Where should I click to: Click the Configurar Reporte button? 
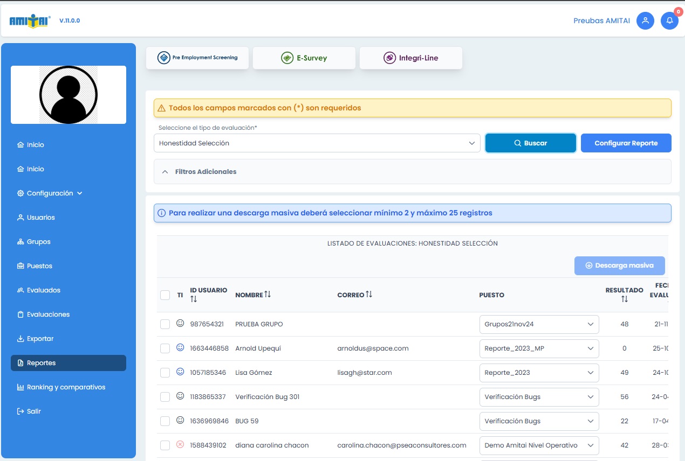point(626,143)
